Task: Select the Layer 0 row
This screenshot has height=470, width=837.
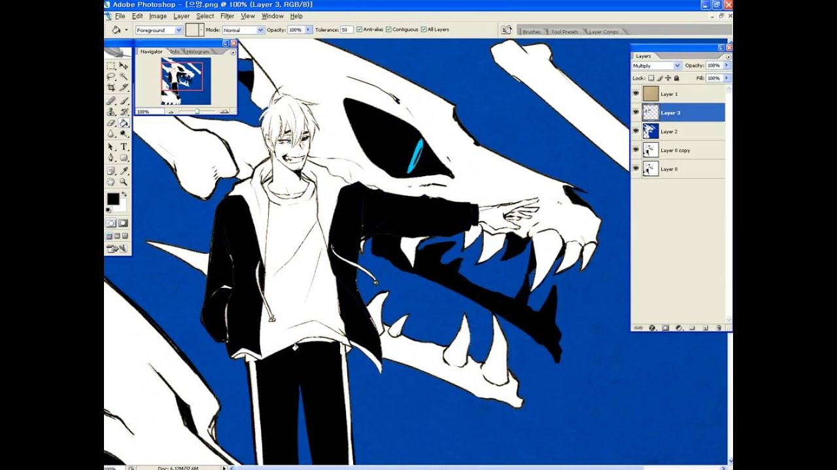Action: coord(678,169)
